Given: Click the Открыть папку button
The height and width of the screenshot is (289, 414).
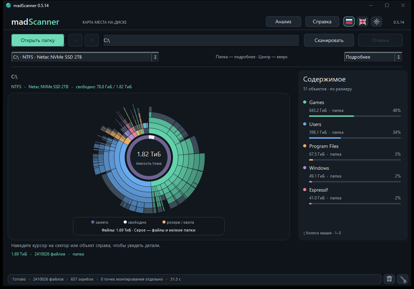Looking at the screenshot, I should pyautogui.click(x=38, y=40).
